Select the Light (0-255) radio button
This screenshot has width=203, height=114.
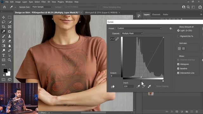tap(178, 31)
